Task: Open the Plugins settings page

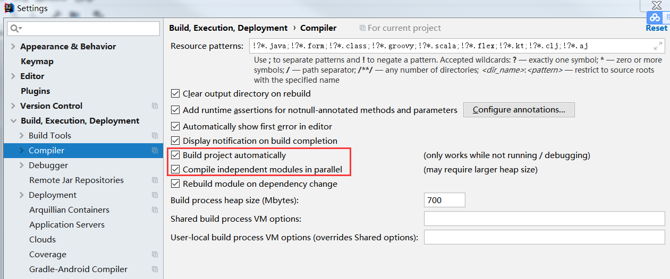Action: coord(35,91)
